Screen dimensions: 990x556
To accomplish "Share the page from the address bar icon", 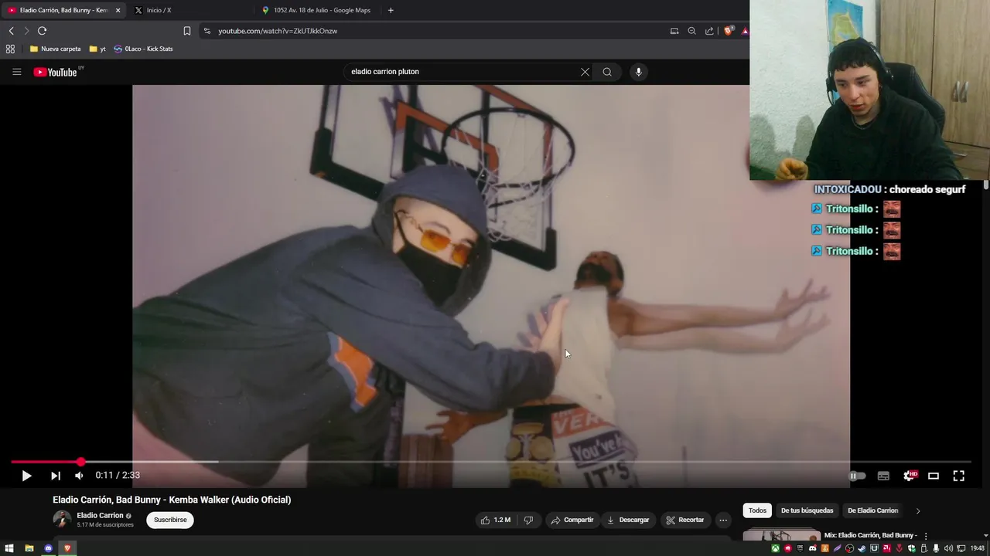I will [709, 31].
